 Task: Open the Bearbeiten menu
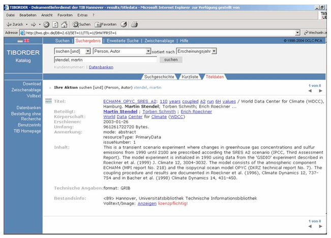tap(28, 15)
